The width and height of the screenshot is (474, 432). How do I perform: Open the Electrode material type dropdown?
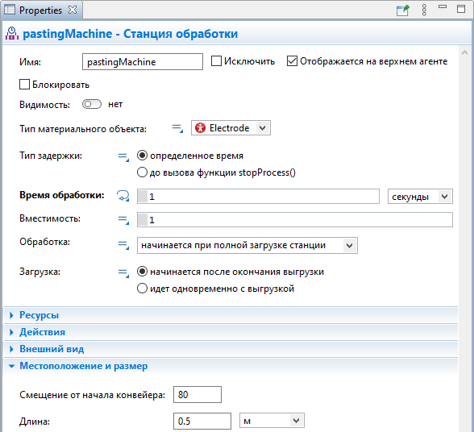coord(231,128)
